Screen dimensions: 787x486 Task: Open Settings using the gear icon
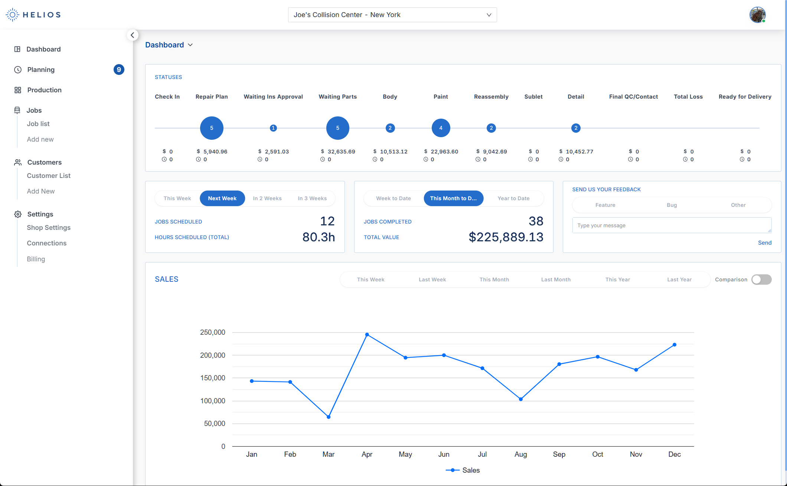point(17,214)
